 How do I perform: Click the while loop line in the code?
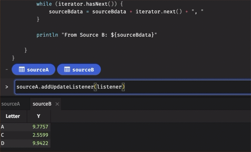(x=79, y=4)
